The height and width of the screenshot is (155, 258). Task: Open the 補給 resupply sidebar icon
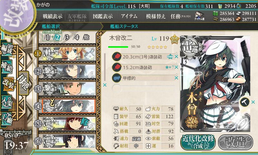7,67
